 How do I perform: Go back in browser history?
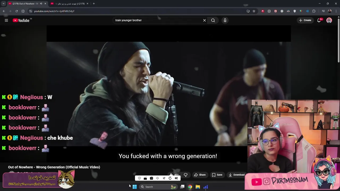click(x=4, y=11)
